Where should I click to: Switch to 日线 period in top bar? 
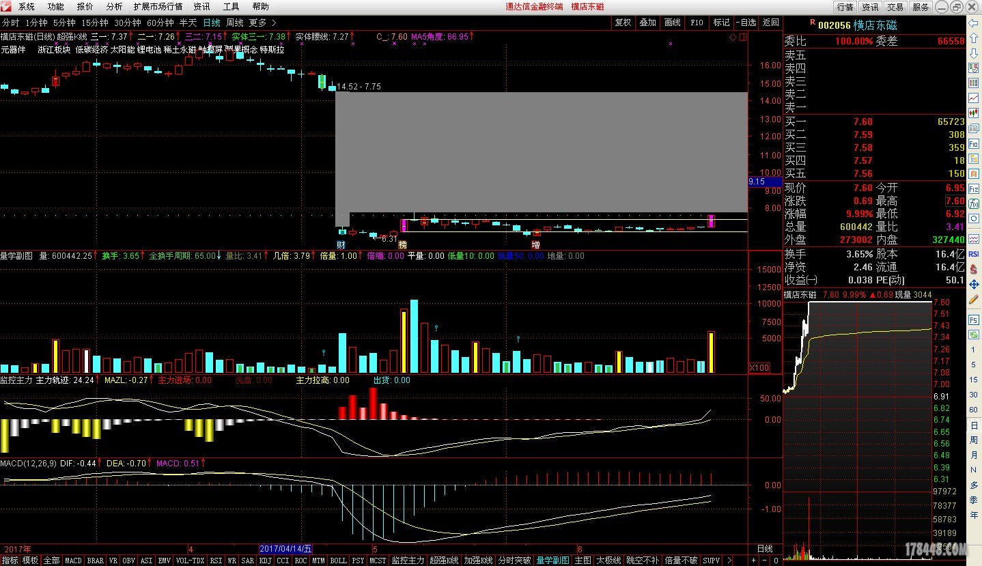coord(212,23)
